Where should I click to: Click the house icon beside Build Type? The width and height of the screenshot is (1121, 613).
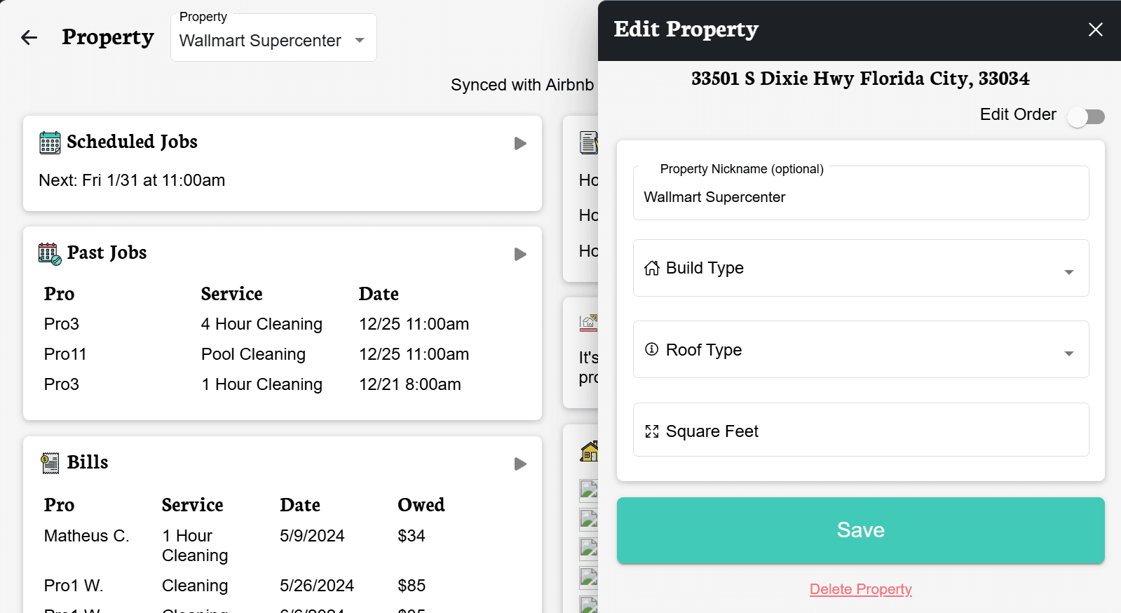(x=652, y=269)
